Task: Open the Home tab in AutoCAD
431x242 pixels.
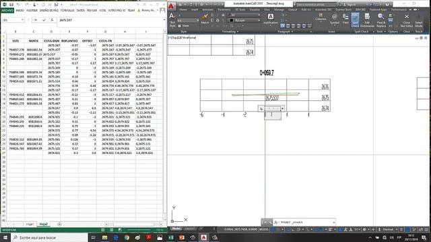Action: (183, 9)
